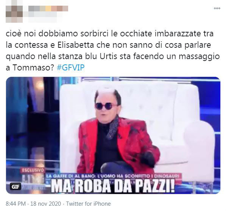
Task: Open the Twitter for iPhone source link
Action: tap(88, 204)
